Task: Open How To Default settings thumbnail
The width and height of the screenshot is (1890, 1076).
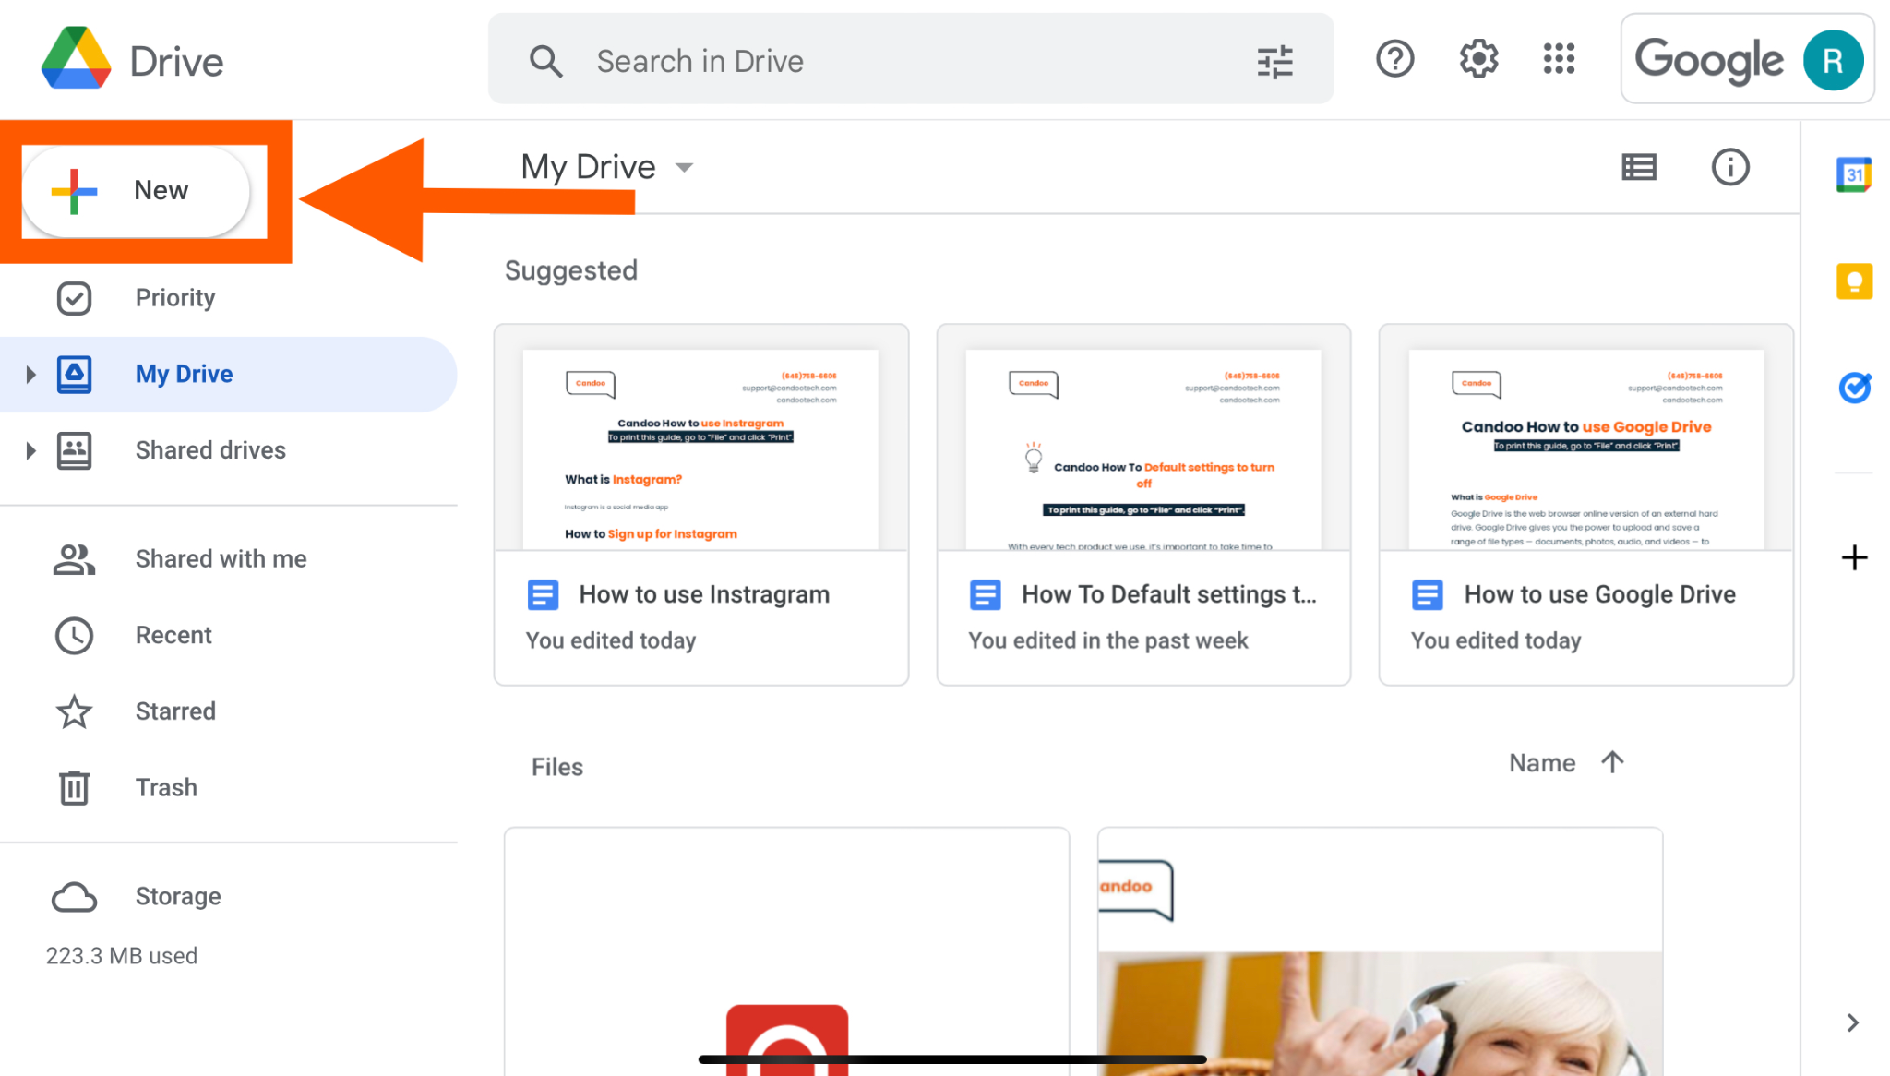Action: click(1143, 437)
